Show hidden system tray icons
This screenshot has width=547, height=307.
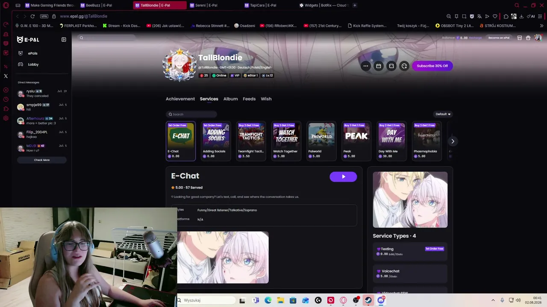(493, 300)
